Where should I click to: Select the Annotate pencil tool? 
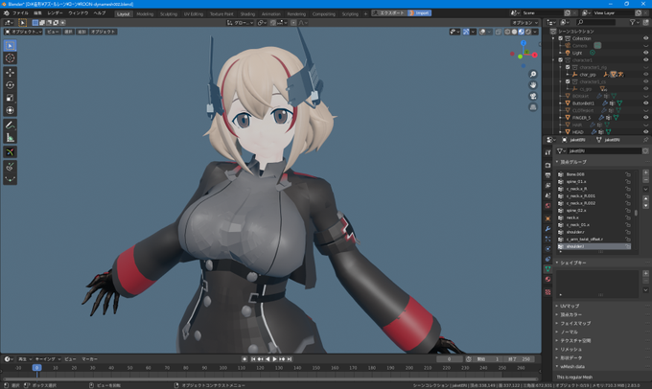tap(10, 125)
